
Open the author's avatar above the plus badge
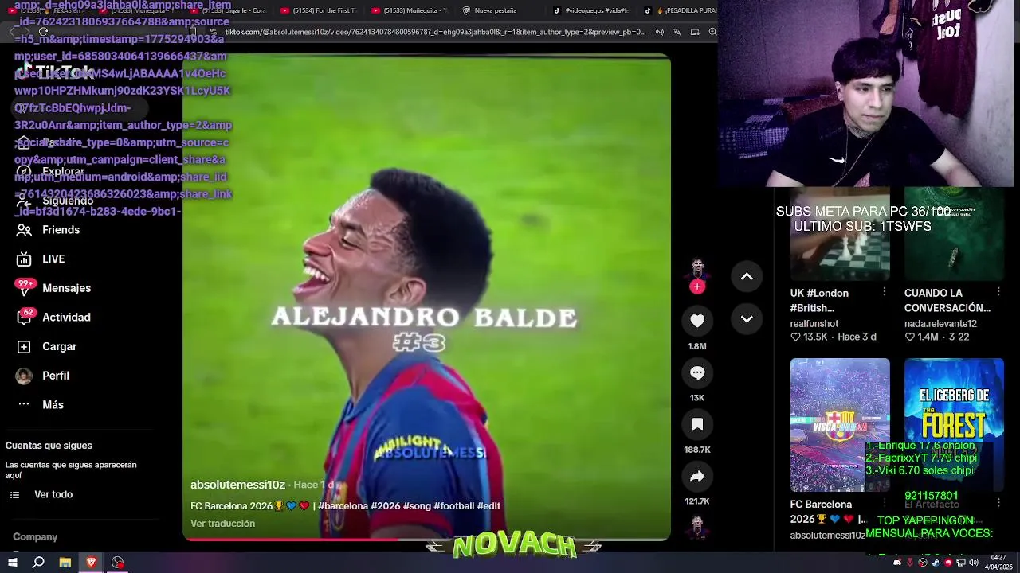697,267
